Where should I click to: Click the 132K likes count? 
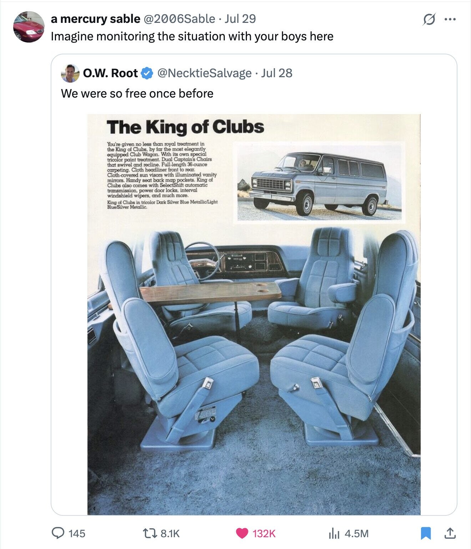[264, 534]
